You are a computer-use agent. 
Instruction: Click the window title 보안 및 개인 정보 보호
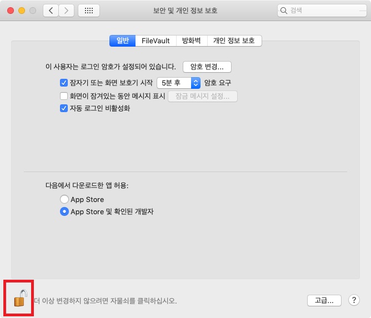click(185, 11)
